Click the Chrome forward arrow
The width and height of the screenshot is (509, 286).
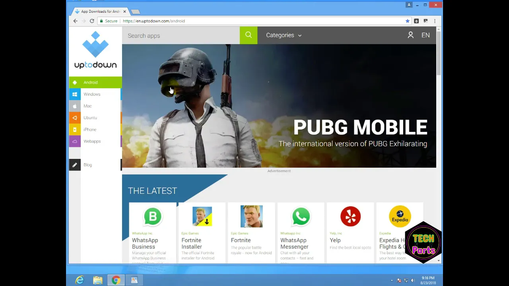[x=84, y=21]
